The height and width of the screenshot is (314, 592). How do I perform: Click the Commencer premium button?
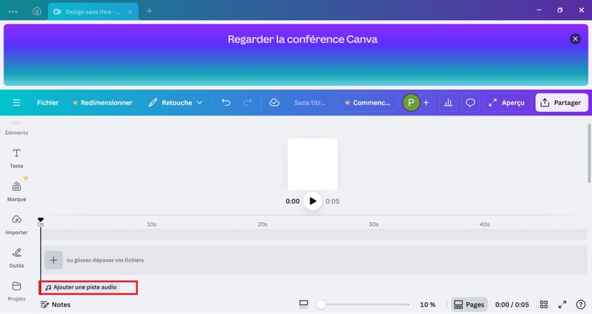pos(367,103)
